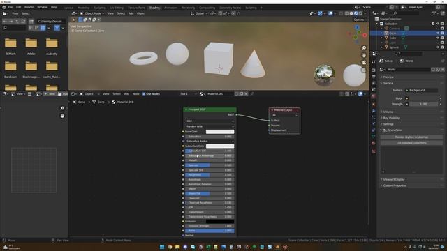Click the node editor zoom magnifier icon
447x251 pixels.
click(x=62, y=109)
